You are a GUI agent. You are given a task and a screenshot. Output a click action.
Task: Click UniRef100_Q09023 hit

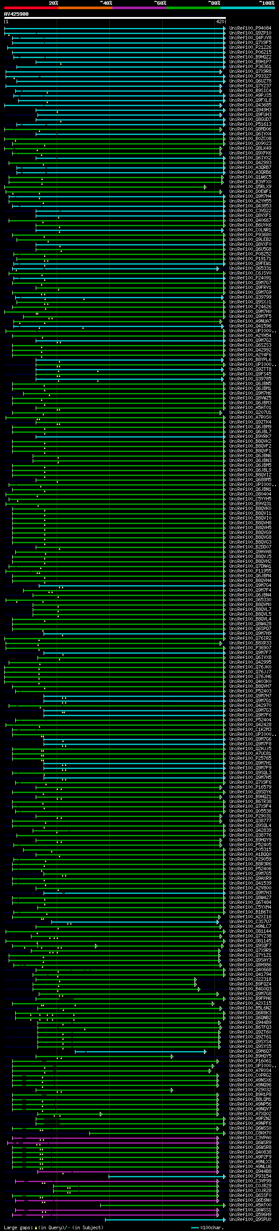click(x=250, y=143)
